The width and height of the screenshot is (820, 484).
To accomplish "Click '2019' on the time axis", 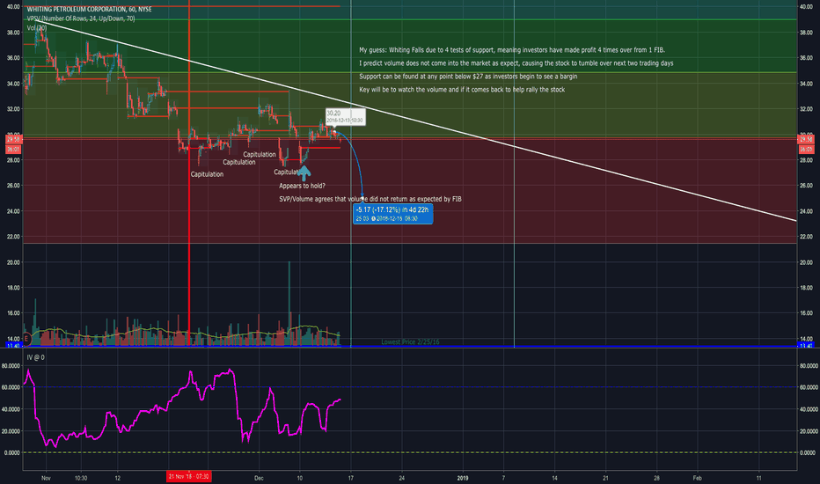I will click(x=463, y=478).
